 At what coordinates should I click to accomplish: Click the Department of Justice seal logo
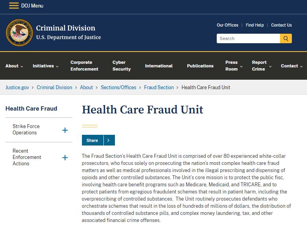pos(19,33)
